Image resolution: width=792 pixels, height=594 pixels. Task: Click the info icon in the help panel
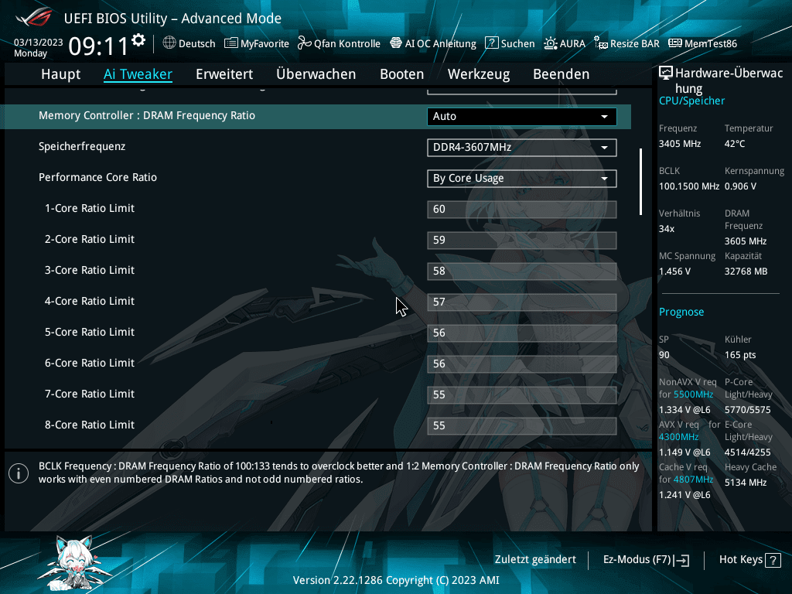coord(19,473)
